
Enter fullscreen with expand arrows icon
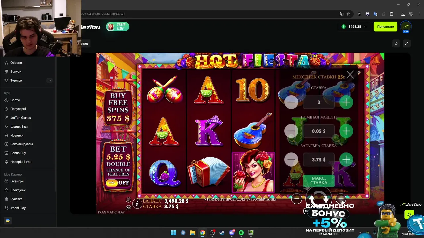pos(407,43)
